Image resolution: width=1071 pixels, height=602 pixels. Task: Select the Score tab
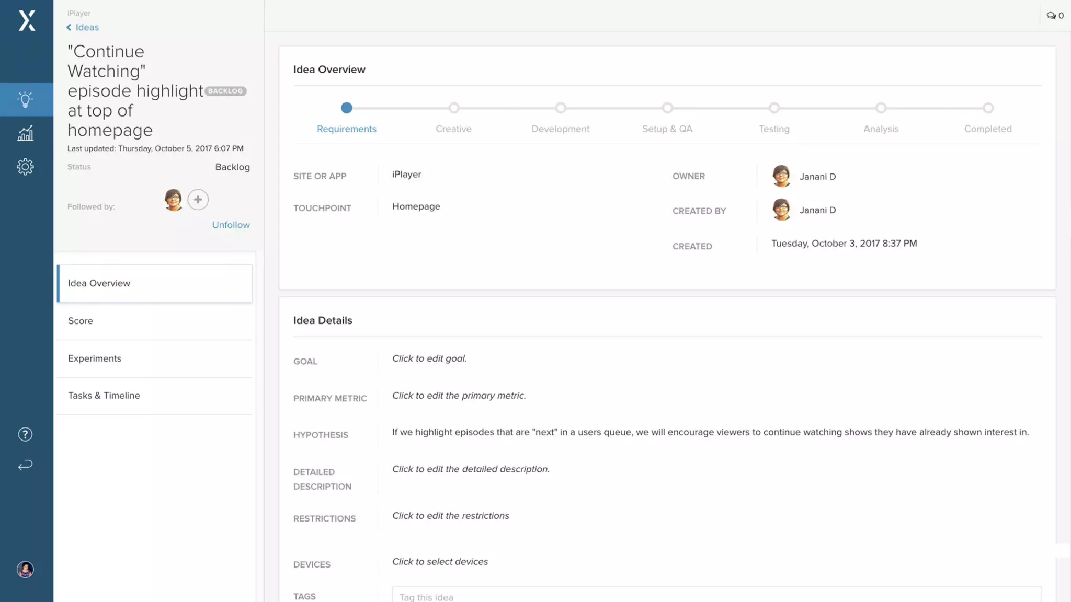coord(81,321)
